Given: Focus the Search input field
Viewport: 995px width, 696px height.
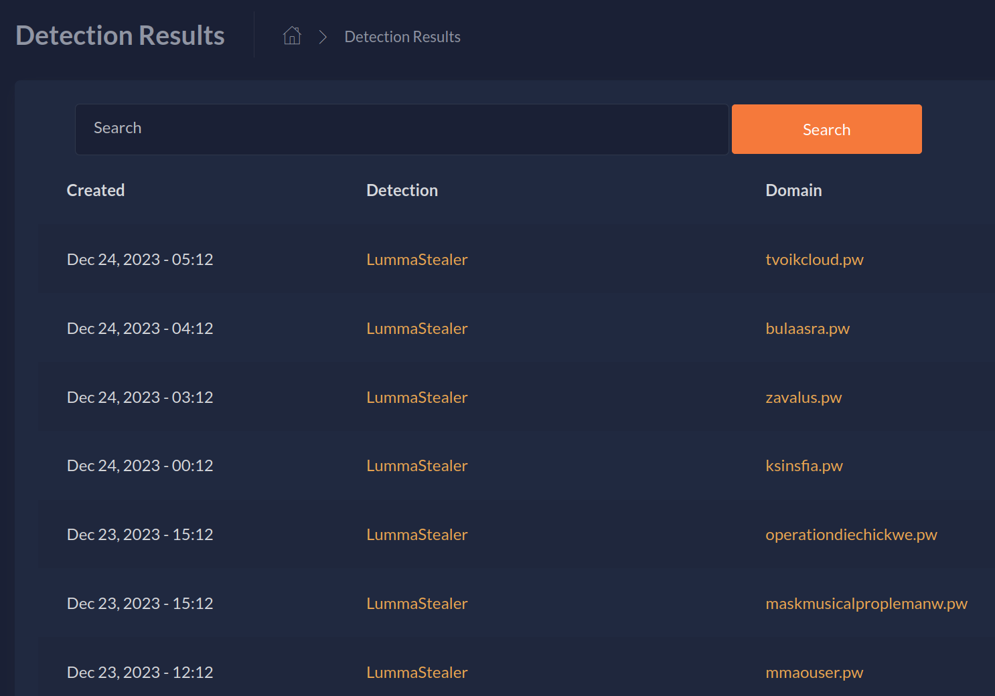Looking at the screenshot, I should pos(402,128).
